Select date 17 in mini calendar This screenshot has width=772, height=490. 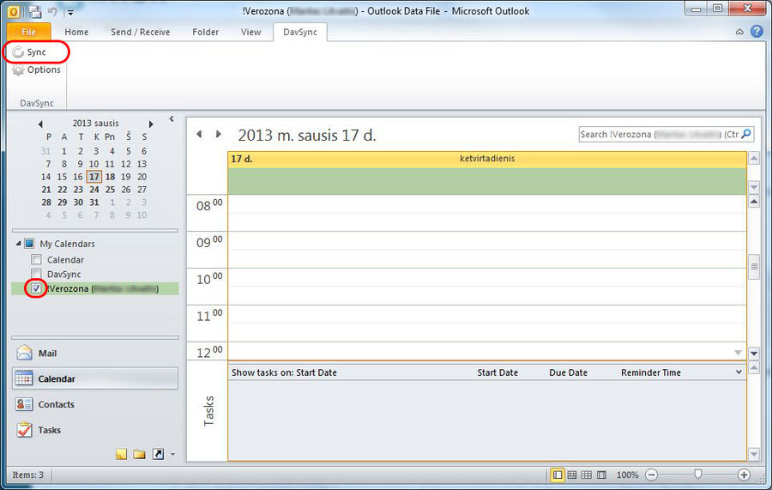click(94, 177)
